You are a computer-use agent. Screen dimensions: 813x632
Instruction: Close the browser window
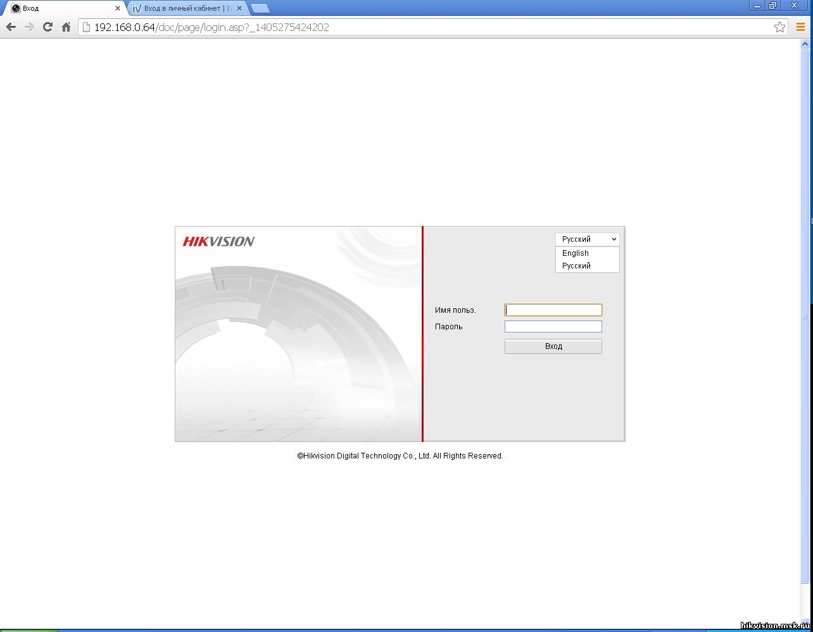click(794, 6)
